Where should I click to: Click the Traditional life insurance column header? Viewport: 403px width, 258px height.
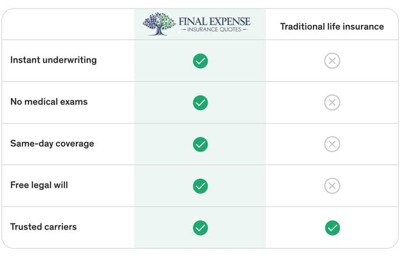pyautogui.click(x=332, y=27)
